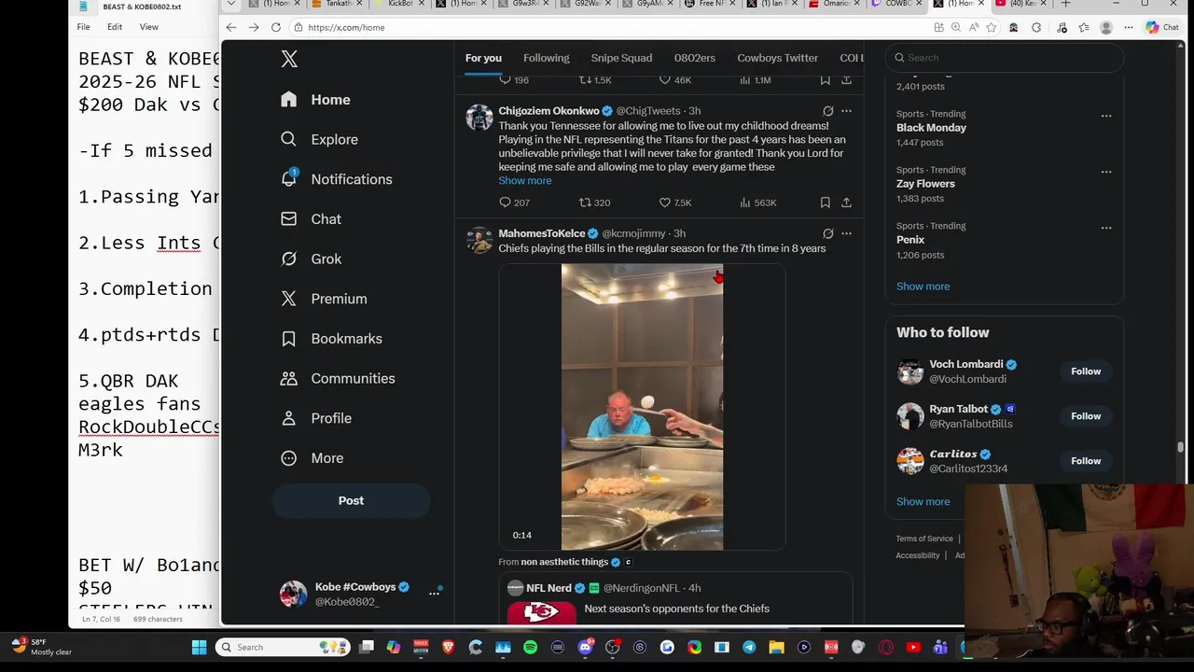Open more options on Okonkwo's post
The height and width of the screenshot is (672, 1194).
(x=846, y=111)
